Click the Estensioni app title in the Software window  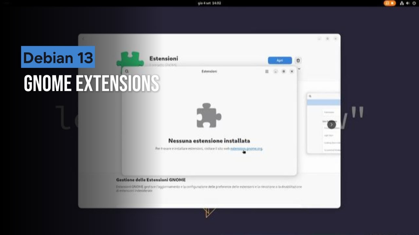click(x=164, y=58)
